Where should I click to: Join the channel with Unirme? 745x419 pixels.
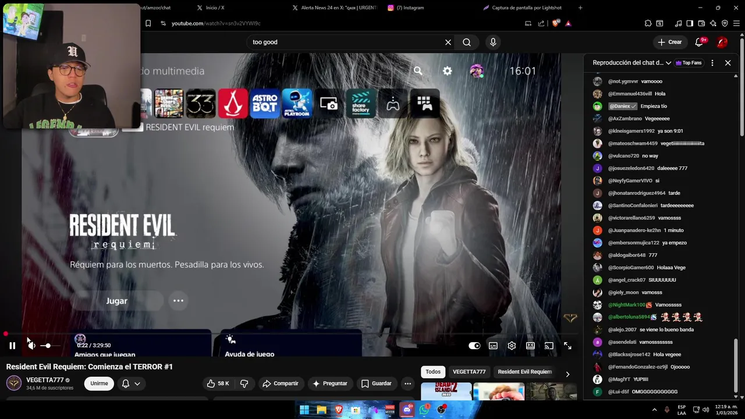(x=99, y=384)
